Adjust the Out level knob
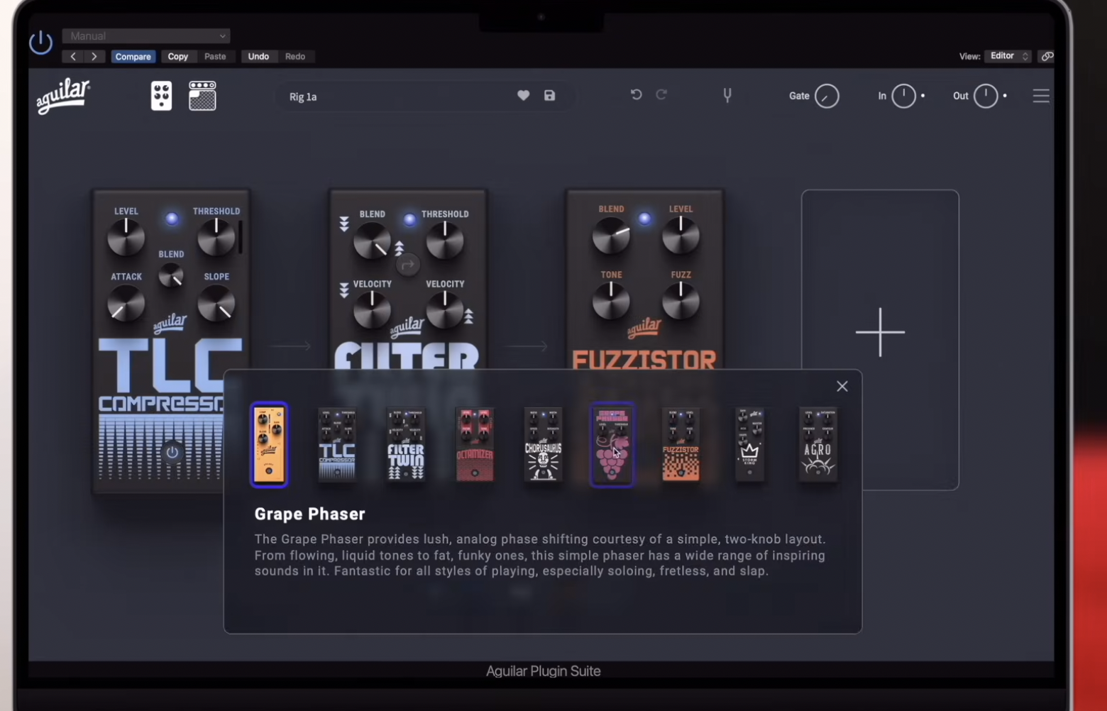Screen dimensions: 1107x711 (986, 96)
